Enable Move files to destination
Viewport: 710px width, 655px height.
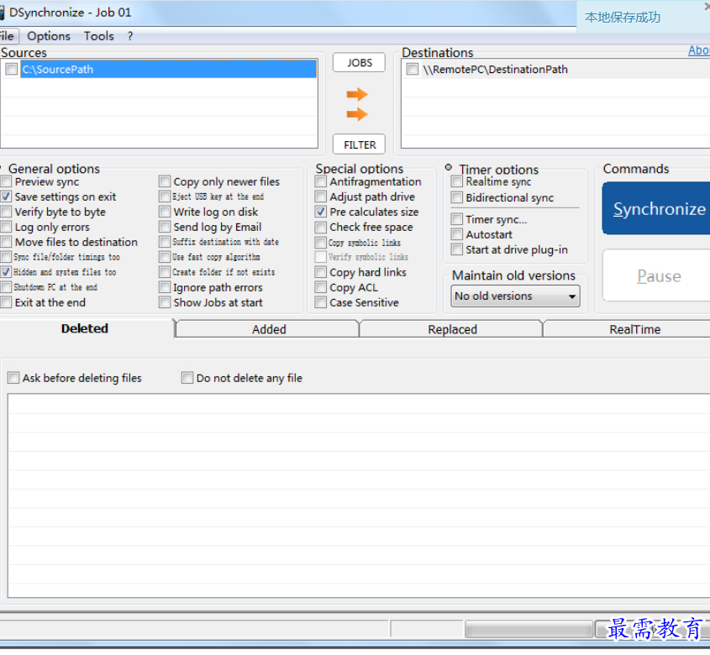point(6,242)
